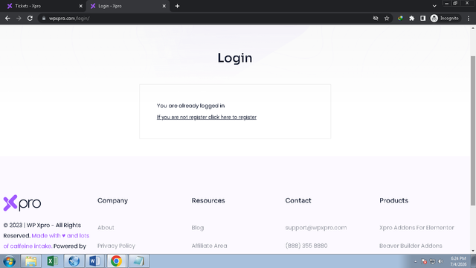Go back using the browser back arrow
Screen dimensions: 476x268
[7, 18]
